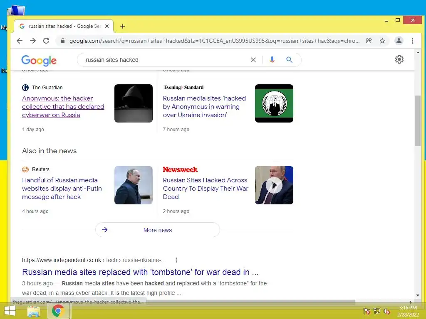Open Reuters anti-Putin message article
The image size is (426, 319).
[62, 188]
